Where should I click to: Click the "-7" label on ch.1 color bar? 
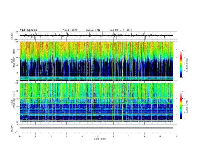(184, 77)
